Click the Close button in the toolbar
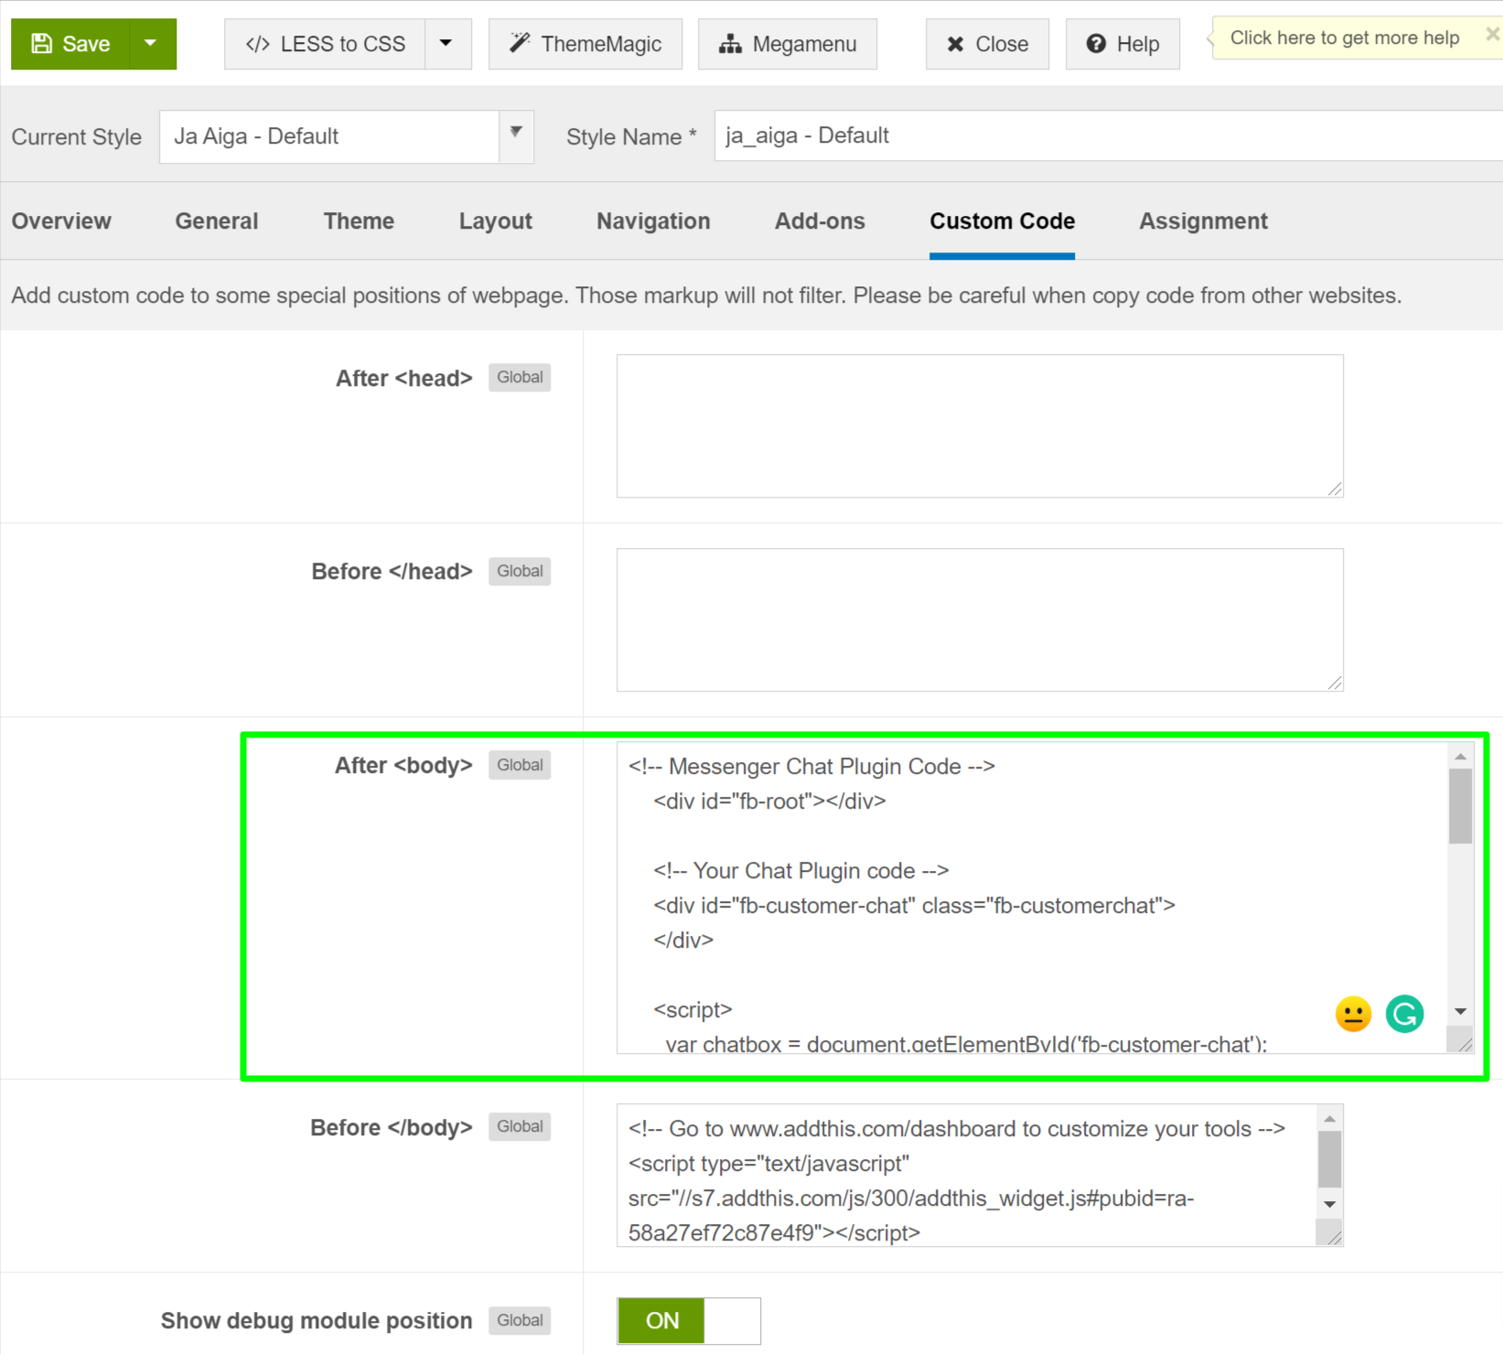 987,44
